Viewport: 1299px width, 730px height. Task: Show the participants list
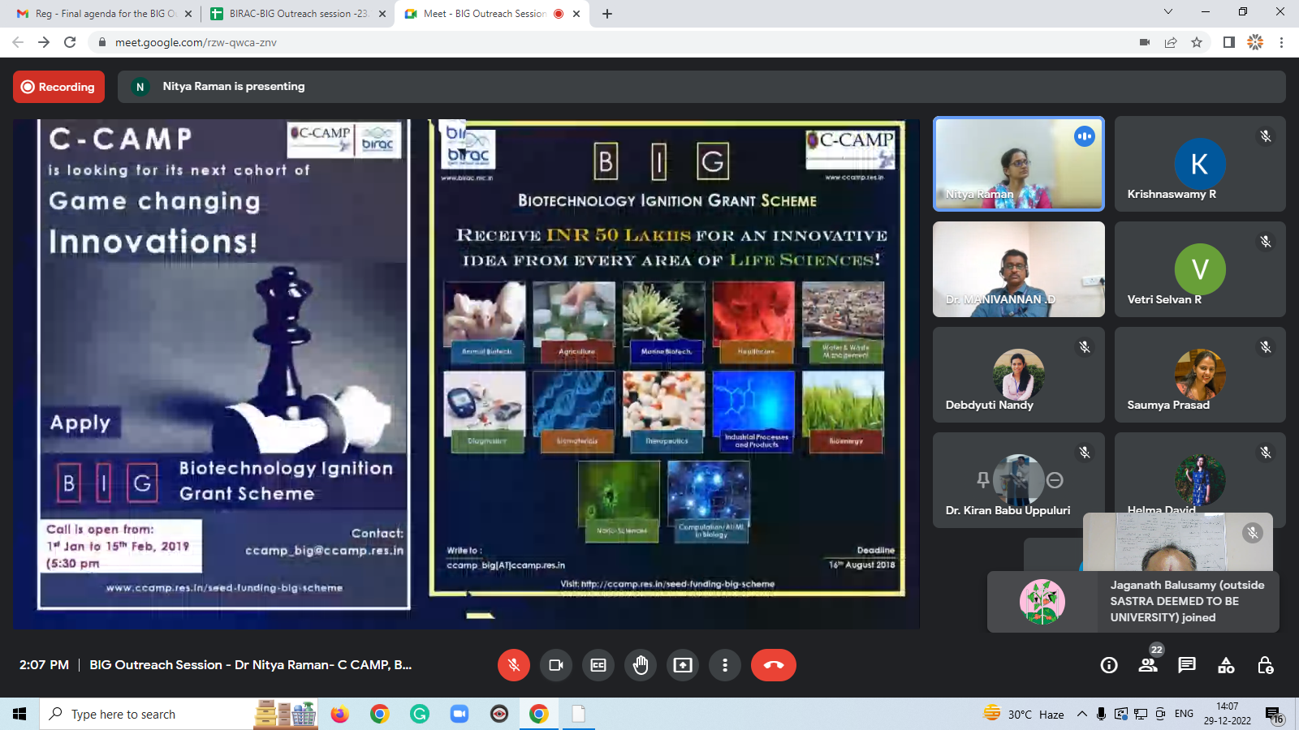pos(1148,665)
